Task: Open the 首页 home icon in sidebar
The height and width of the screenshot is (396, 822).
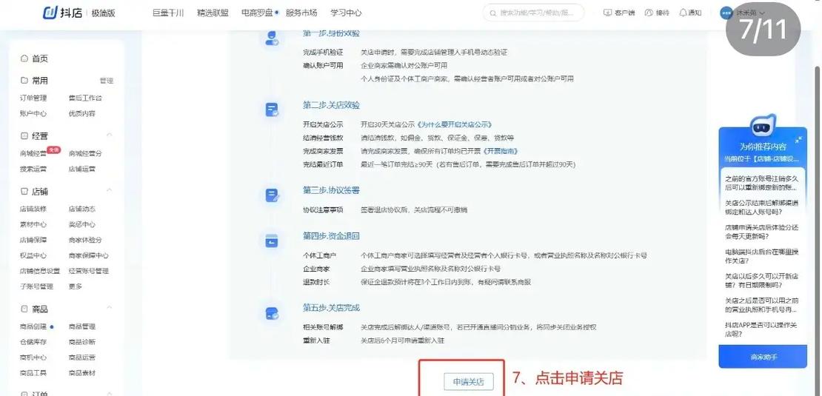Action: pos(24,58)
